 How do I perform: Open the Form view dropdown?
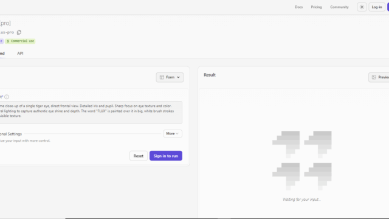coord(170,77)
